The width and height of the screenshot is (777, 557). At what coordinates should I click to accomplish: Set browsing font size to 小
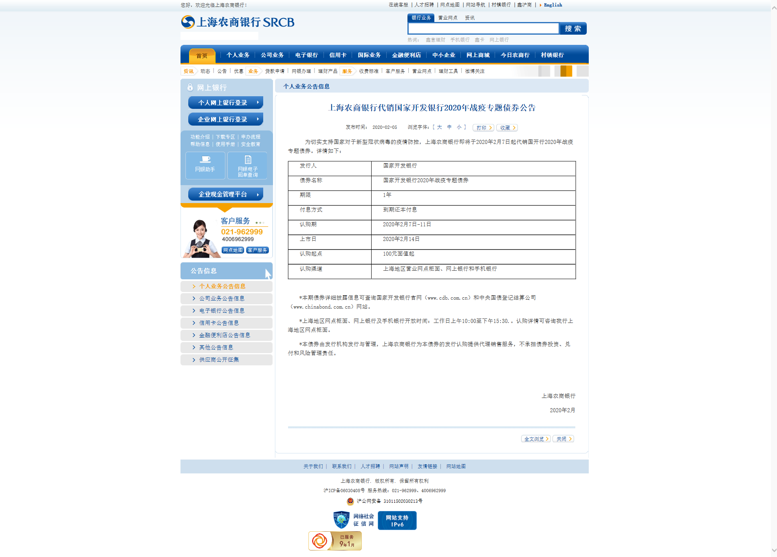pos(459,127)
